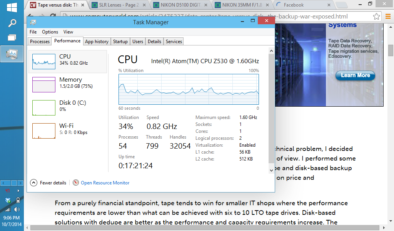The image size is (394, 231).
Task: Switch to the Facebook browser tab
Action: [x=304, y=5]
